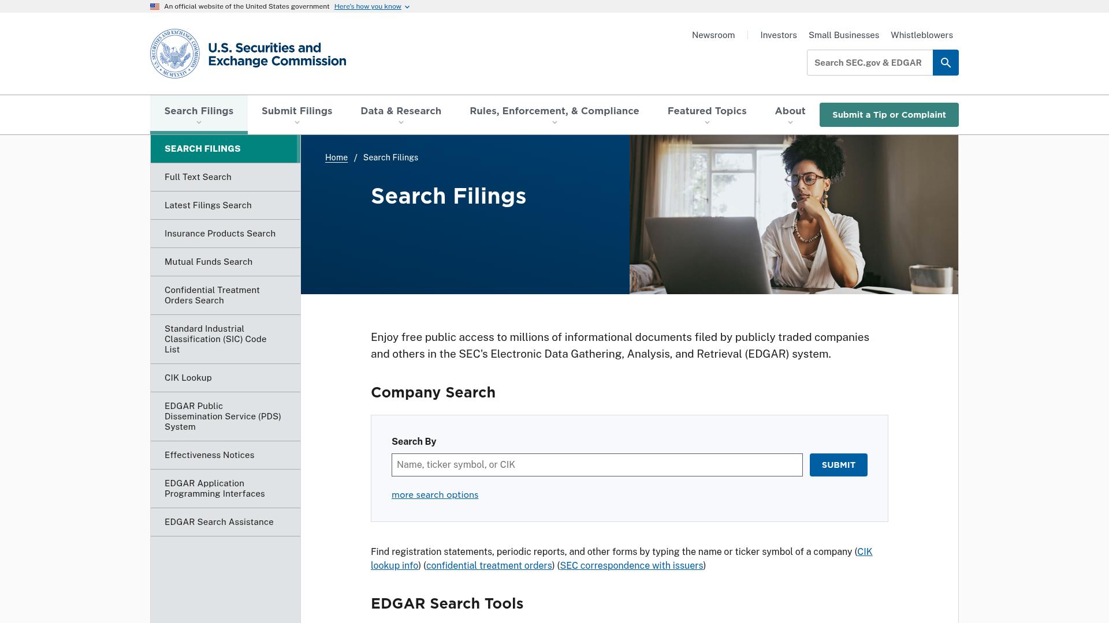Click the magnifier search button in the header
The image size is (1109, 623).
click(x=946, y=62)
